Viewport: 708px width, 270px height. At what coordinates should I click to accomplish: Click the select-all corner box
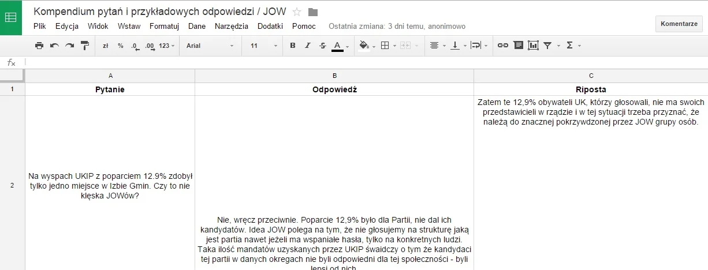tap(12, 76)
